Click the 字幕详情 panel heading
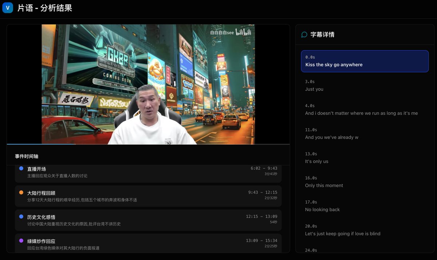Image resolution: width=437 pixels, height=260 pixels. tap(322, 35)
